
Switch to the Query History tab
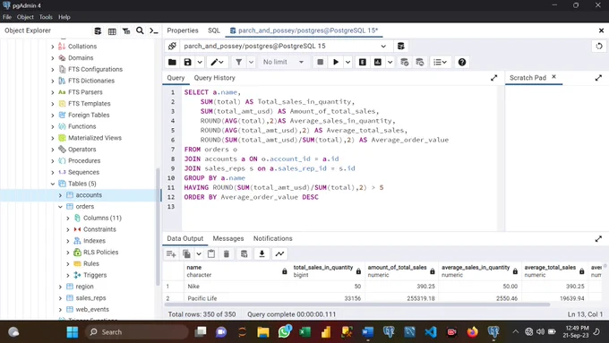214,78
